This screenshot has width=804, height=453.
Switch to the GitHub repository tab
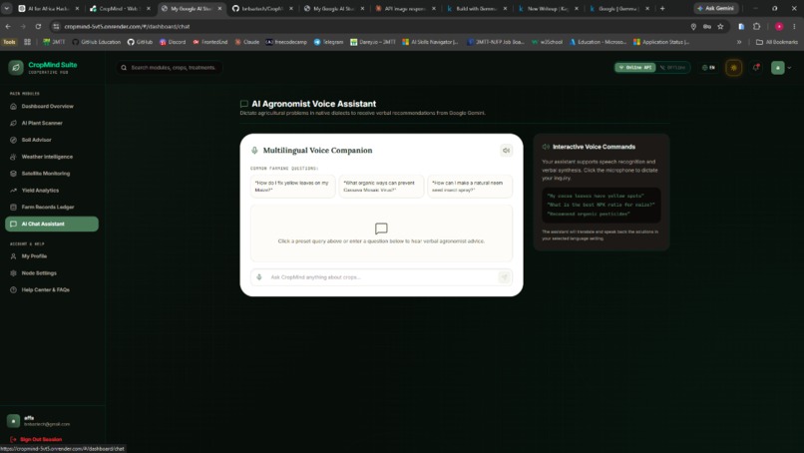click(x=263, y=8)
